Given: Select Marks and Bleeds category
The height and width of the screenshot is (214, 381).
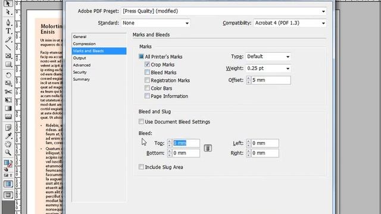Looking at the screenshot, I should (99, 51).
